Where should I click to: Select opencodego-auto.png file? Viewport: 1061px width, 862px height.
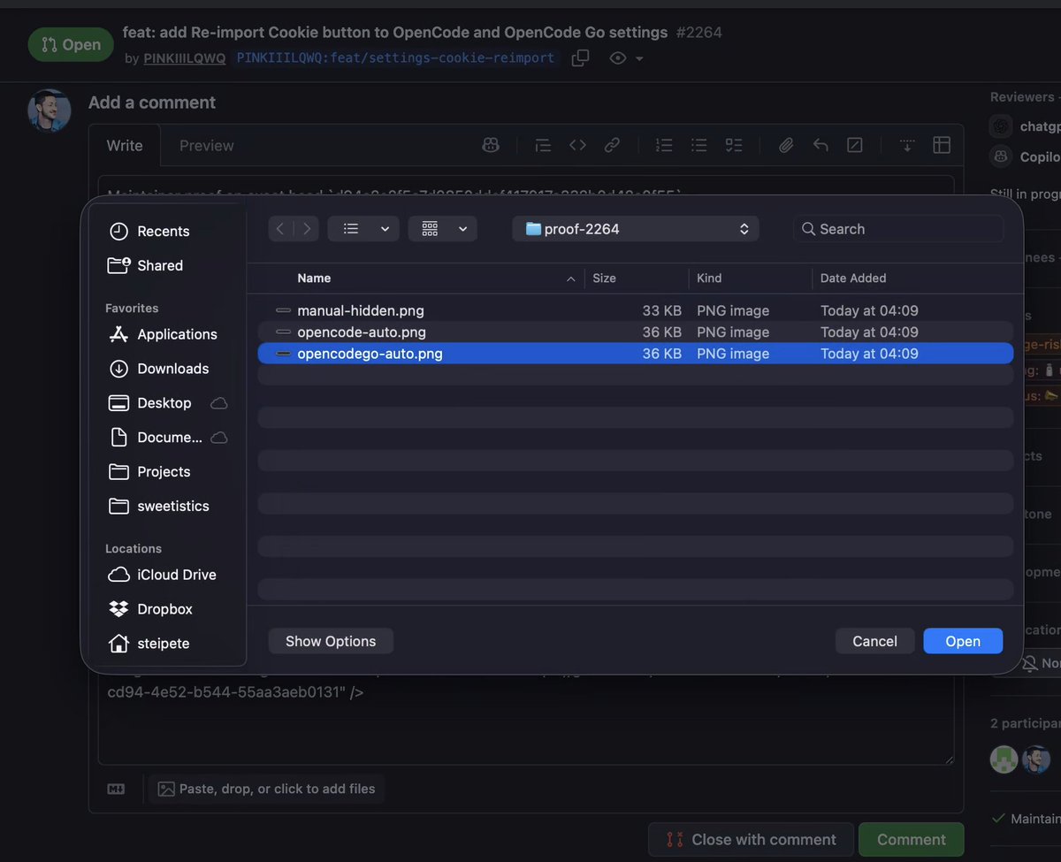[x=636, y=354]
